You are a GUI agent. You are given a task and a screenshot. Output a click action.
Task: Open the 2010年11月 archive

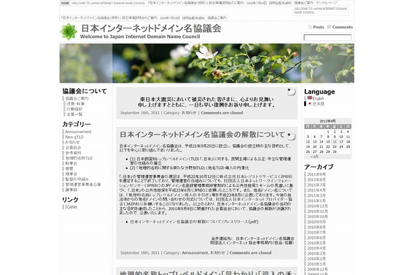point(318,211)
